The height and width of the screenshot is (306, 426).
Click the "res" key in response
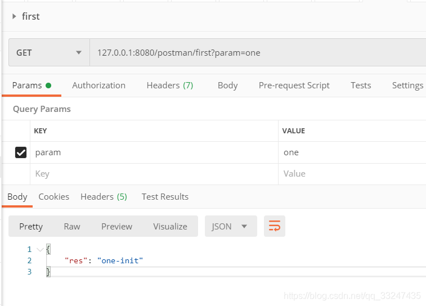tap(76, 260)
